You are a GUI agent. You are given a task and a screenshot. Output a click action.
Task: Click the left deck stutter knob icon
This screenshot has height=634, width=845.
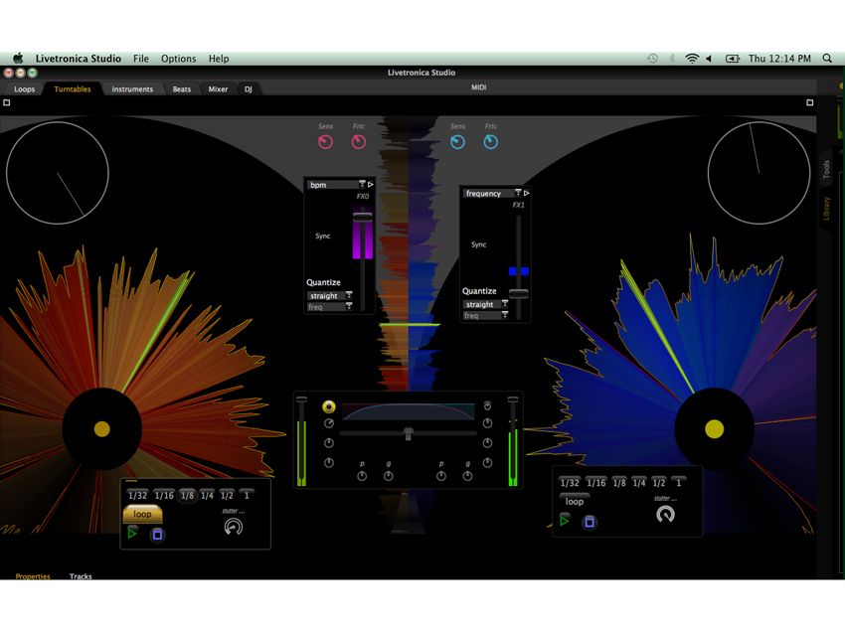point(234,527)
